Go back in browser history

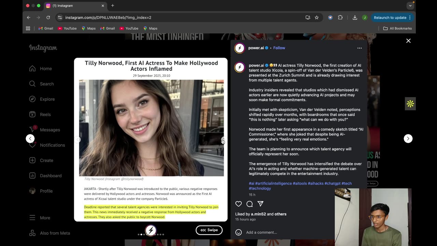tap(29, 17)
